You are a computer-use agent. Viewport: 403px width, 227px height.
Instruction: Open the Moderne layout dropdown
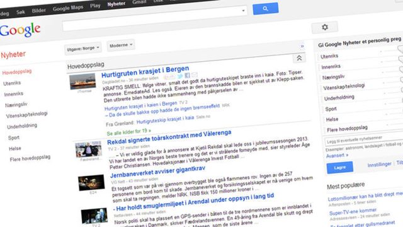pyautogui.click(x=120, y=45)
